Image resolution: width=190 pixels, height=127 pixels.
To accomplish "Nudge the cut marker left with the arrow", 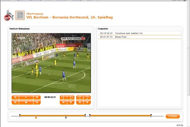I will (62, 97).
